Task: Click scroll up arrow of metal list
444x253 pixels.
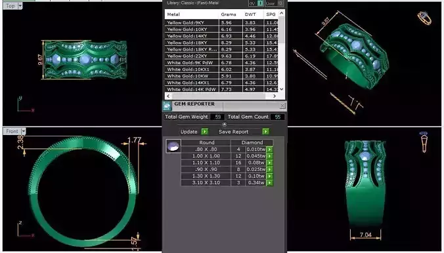Action: click(x=281, y=13)
